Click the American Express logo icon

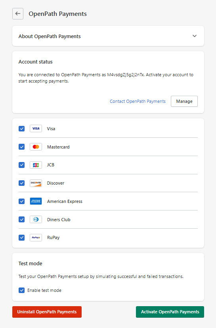point(36,201)
